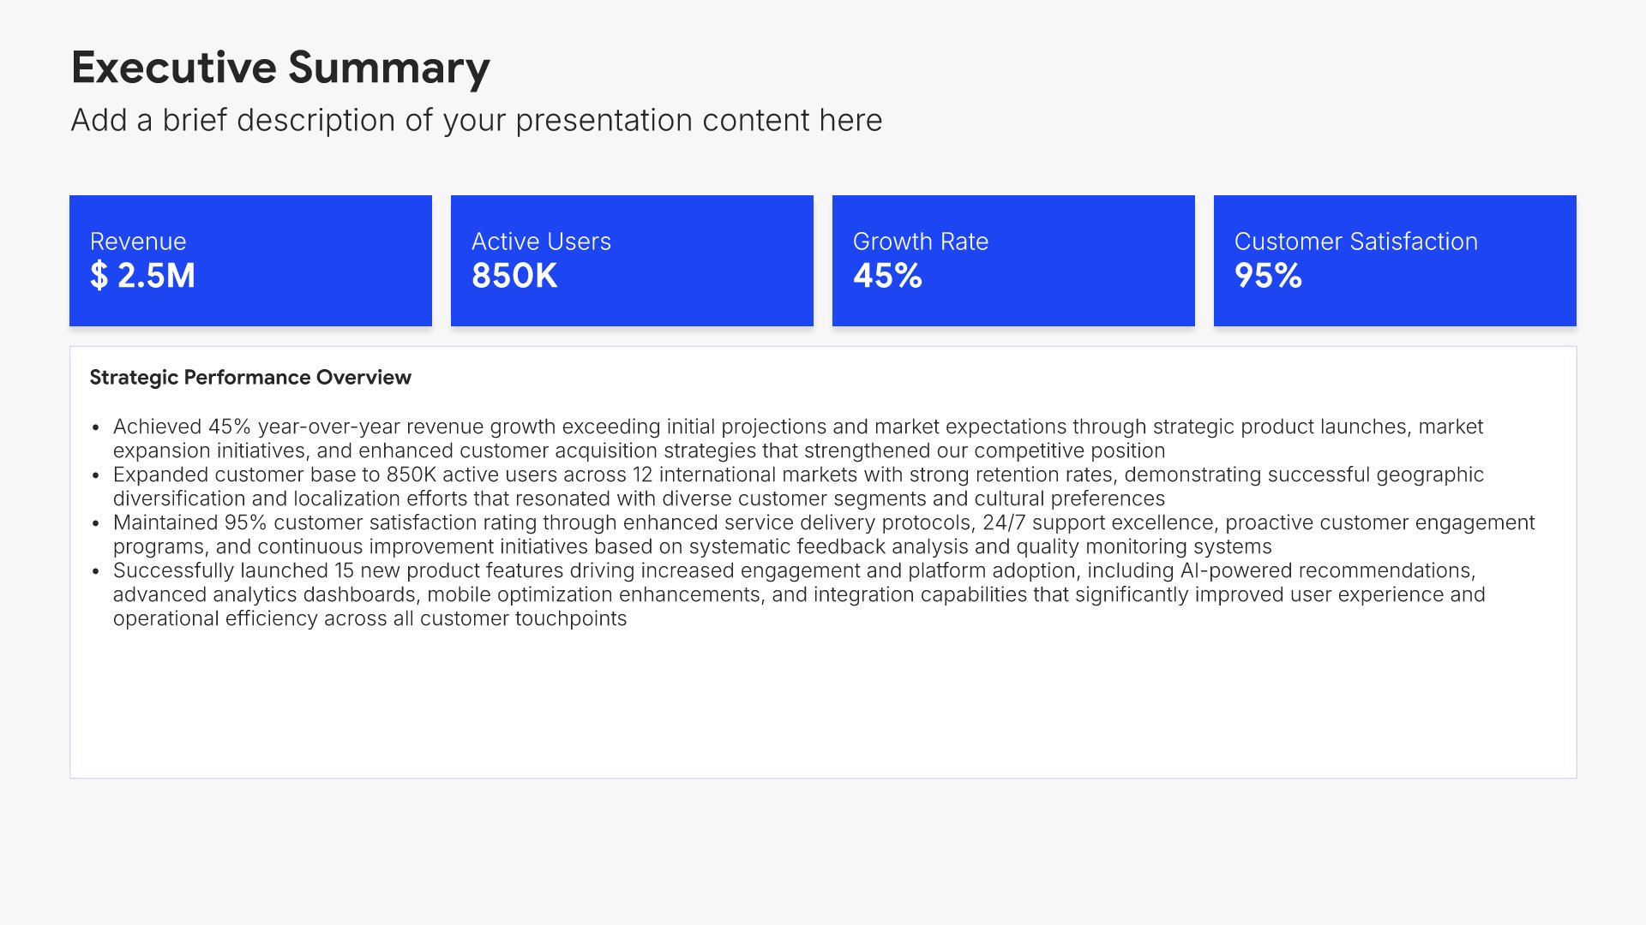Select the 45% value in Growth Rate card
Viewport: 1646px width, 925px height.
coord(887,276)
